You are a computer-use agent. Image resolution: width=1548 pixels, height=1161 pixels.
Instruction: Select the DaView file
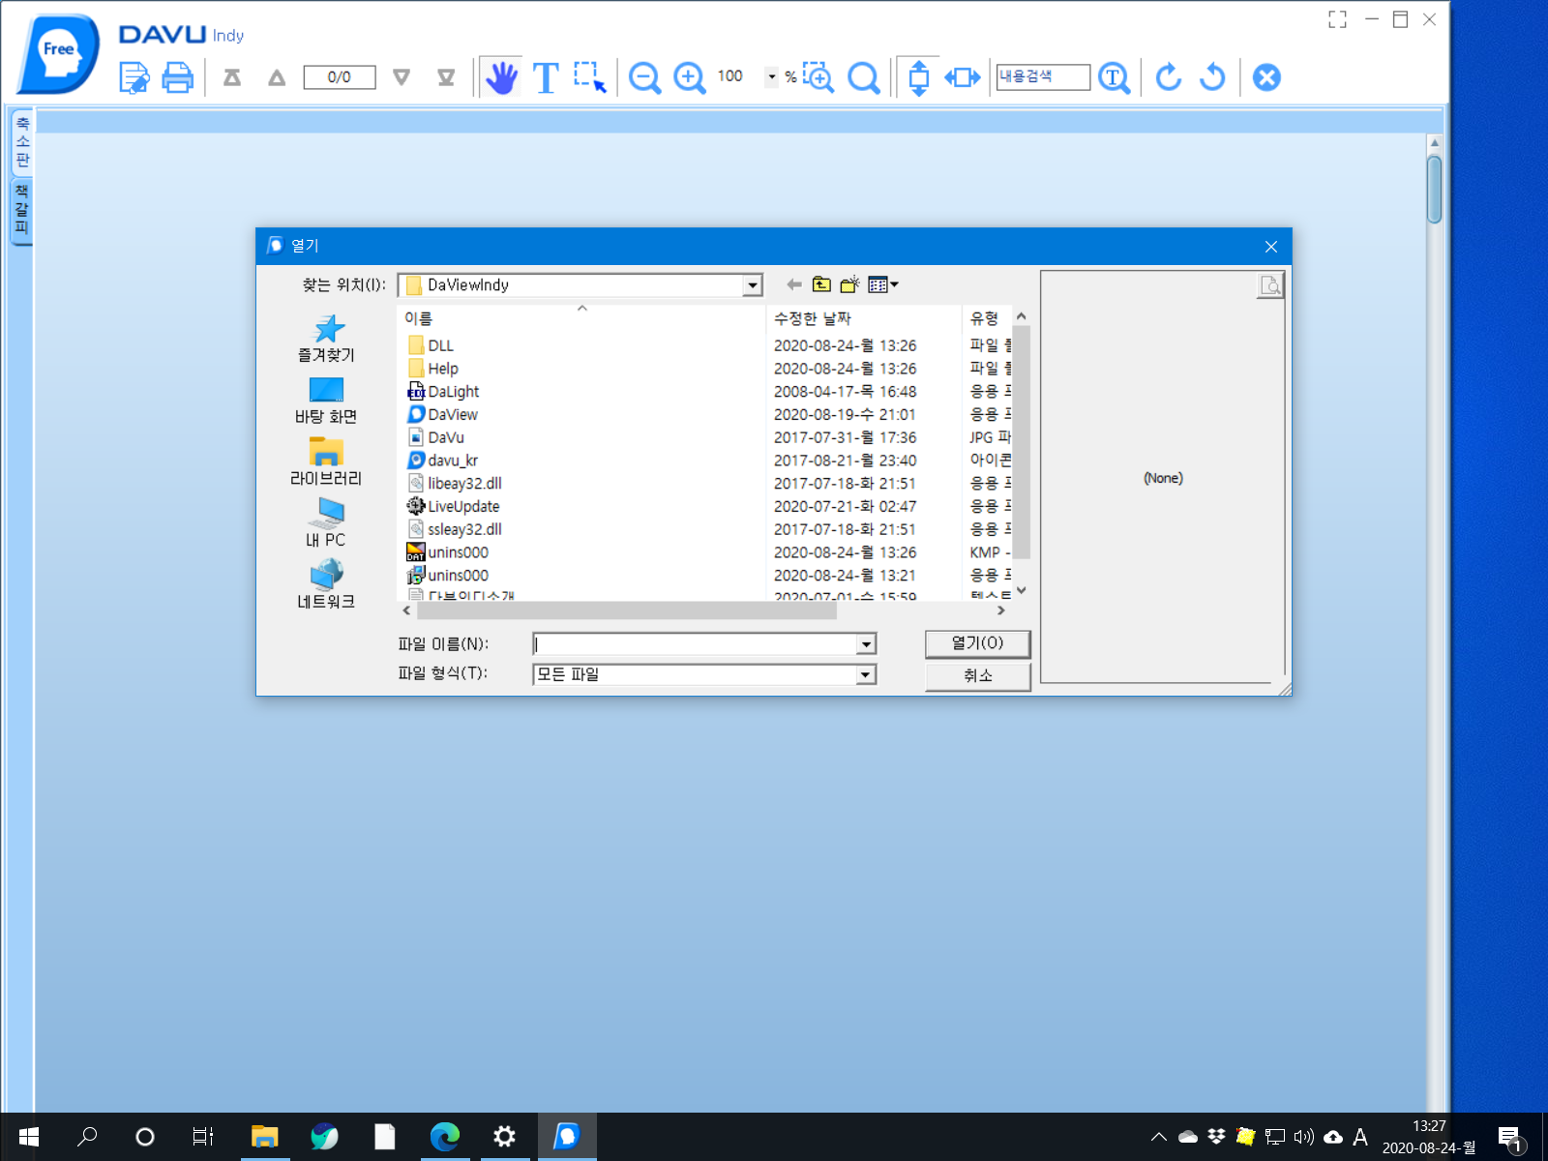452,415
